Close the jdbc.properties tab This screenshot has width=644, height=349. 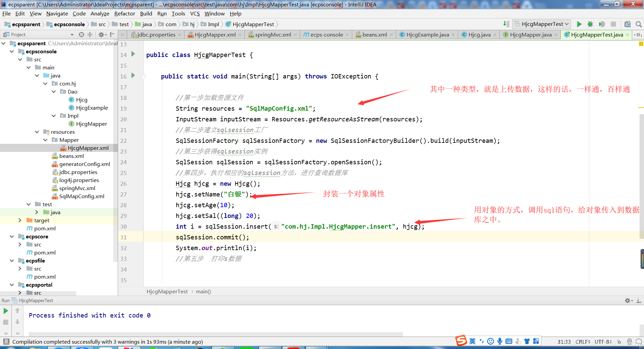180,35
